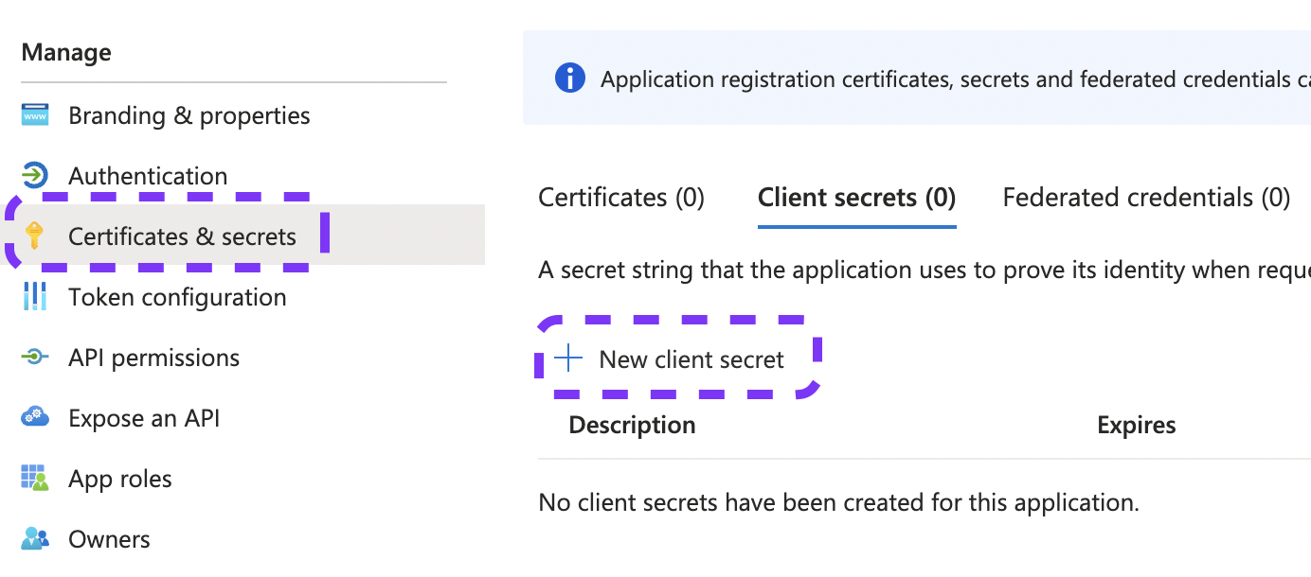Click the Owners people icon
1311x577 pixels.
(x=34, y=538)
